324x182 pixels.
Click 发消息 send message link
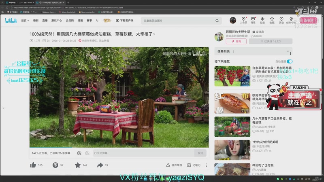[258, 32]
